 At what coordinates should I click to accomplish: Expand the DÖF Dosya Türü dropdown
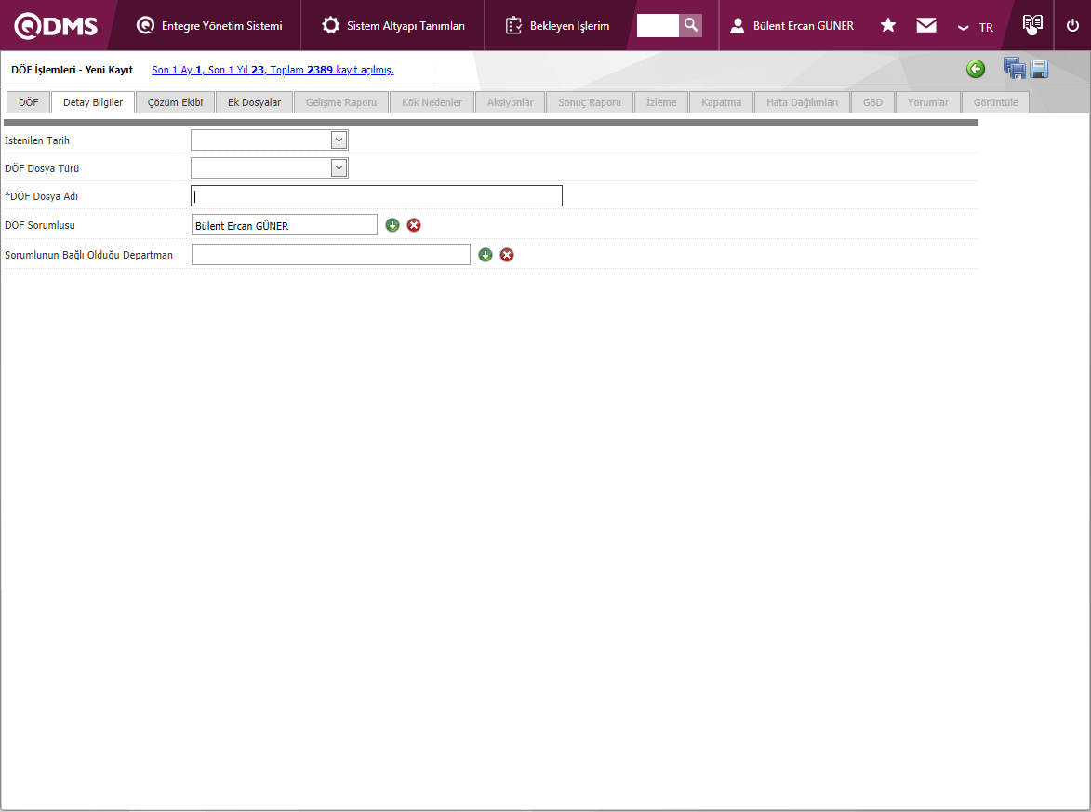pyautogui.click(x=339, y=167)
